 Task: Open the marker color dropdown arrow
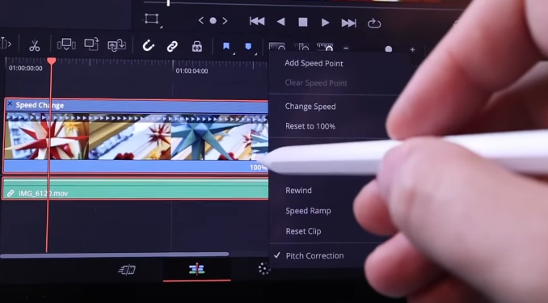256,54
